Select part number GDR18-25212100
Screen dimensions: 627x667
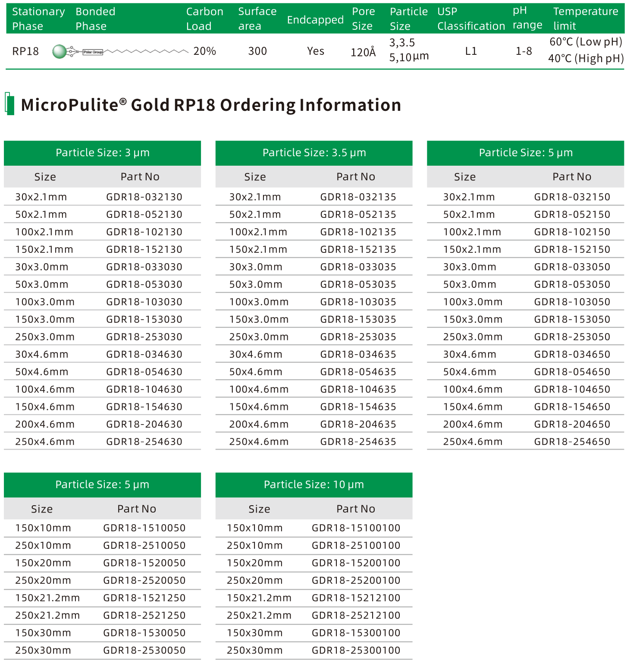pos(356,615)
